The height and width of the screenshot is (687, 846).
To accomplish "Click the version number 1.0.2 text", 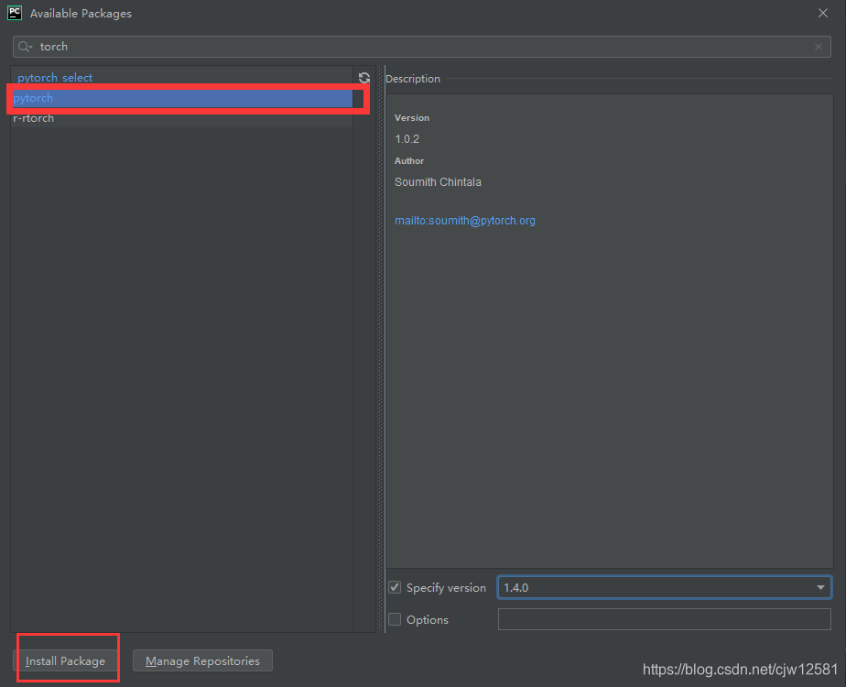I will point(407,138).
